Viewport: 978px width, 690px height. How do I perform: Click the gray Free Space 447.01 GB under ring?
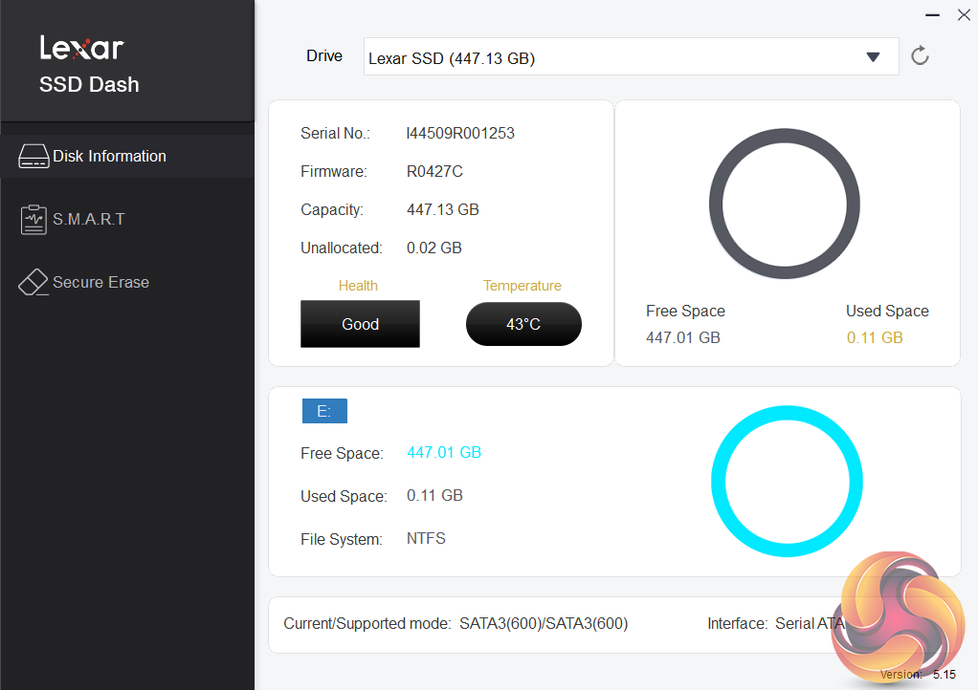coord(683,337)
